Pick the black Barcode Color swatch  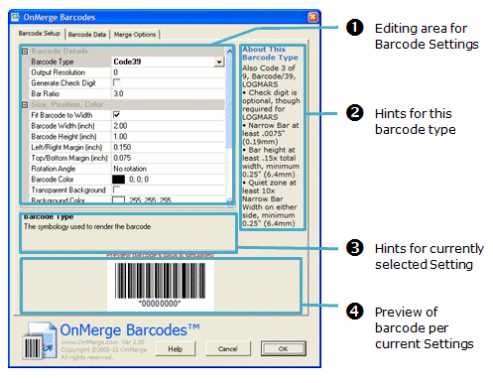tap(118, 180)
